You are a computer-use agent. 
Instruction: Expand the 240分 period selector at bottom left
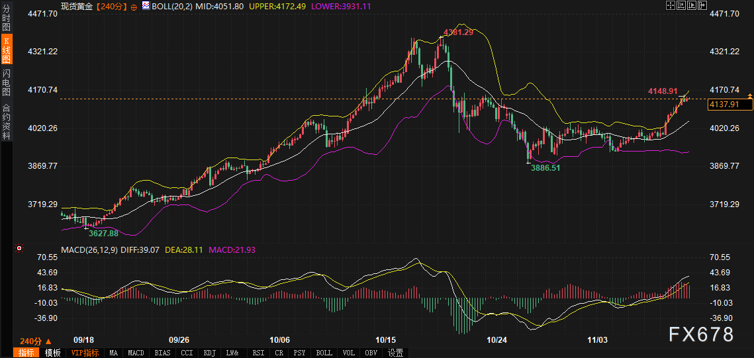tap(36, 341)
